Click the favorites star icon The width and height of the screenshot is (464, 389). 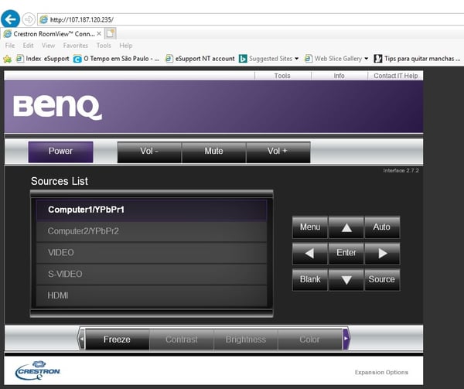tap(8, 59)
